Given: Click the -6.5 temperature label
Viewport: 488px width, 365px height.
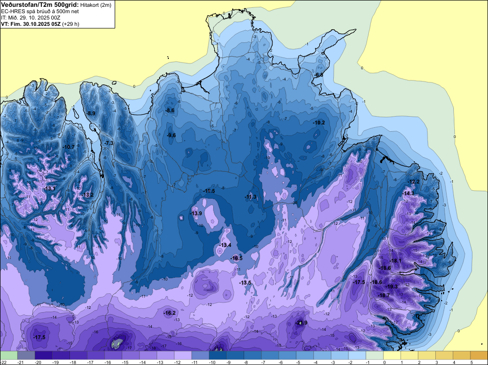Looking at the screenshot, I should pos(319,75).
